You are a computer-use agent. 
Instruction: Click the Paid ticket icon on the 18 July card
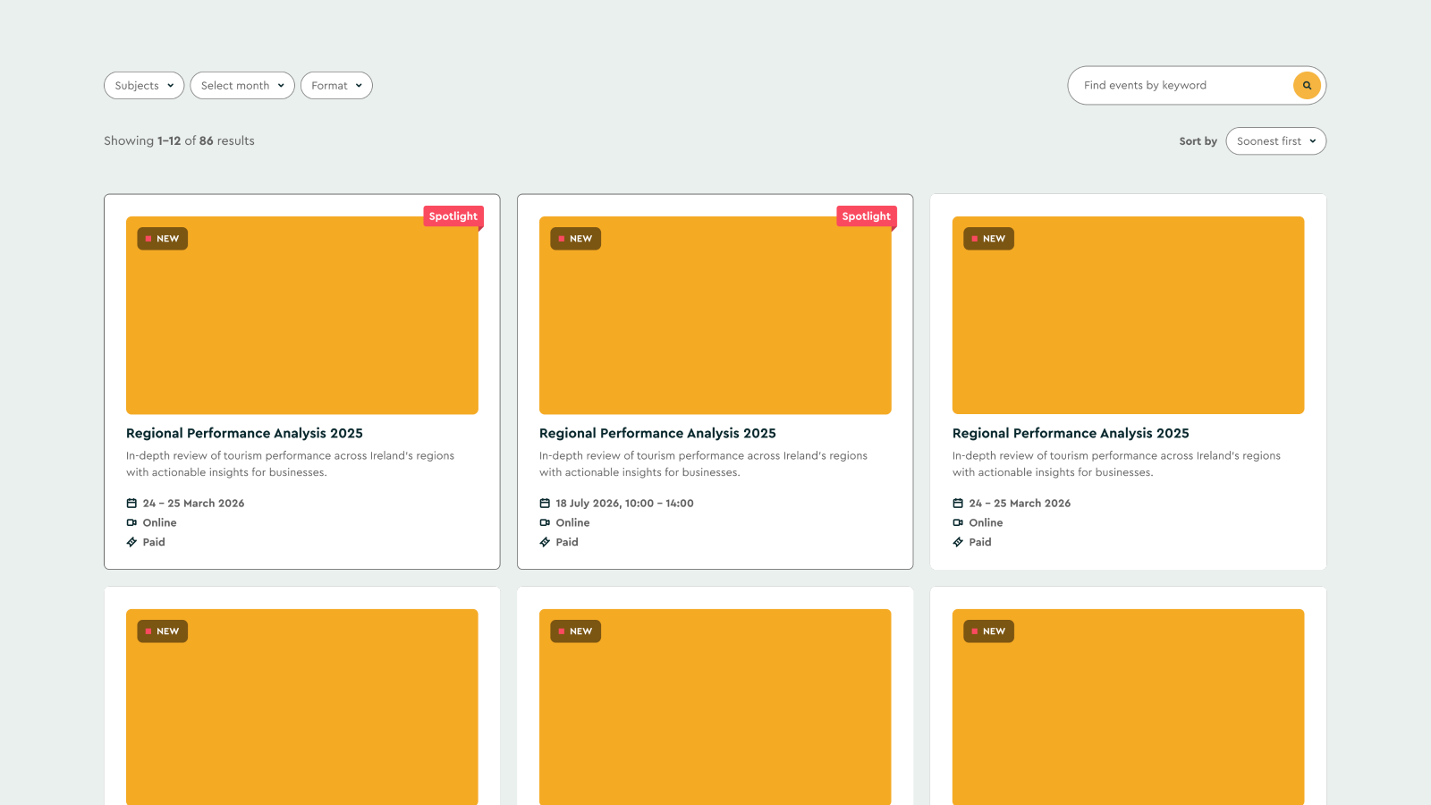click(x=545, y=542)
